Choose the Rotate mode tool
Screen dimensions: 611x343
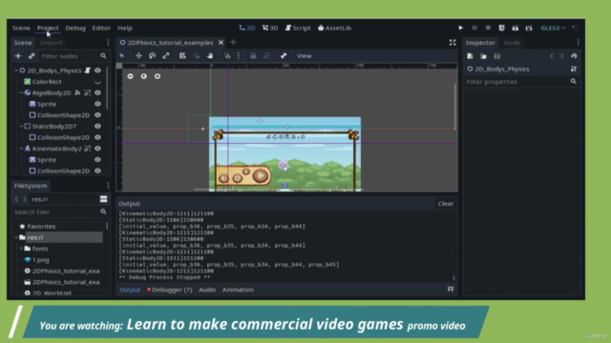click(x=153, y=55)
